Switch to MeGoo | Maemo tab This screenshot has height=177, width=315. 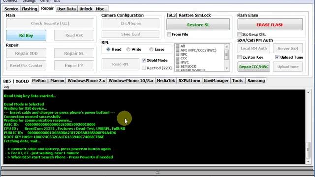(48, 81)
